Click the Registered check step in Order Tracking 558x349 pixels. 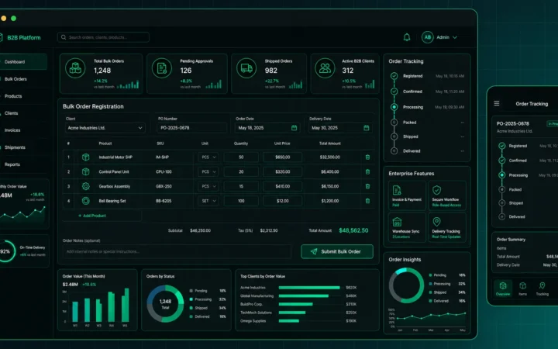394,76
